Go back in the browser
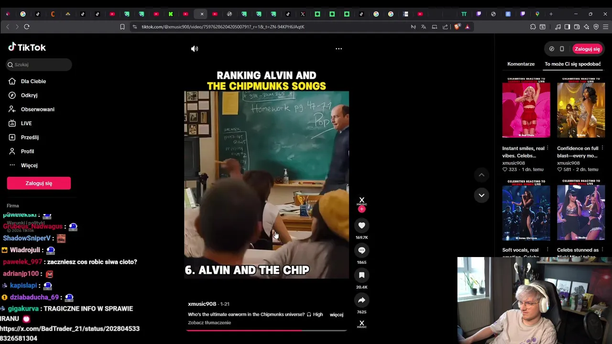Screen dimensions: 612x344 (x=8, y=27)
